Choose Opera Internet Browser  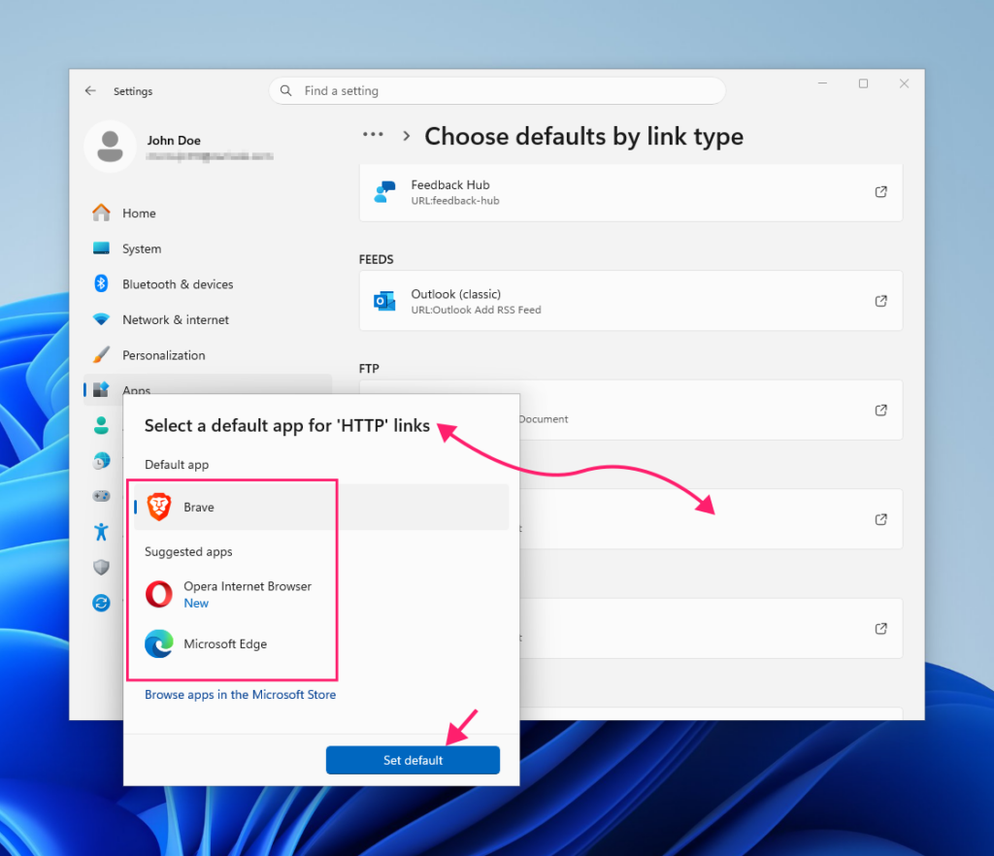(321, 594)
